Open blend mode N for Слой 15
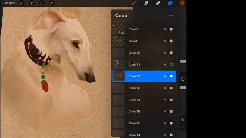 pos(165,123)
